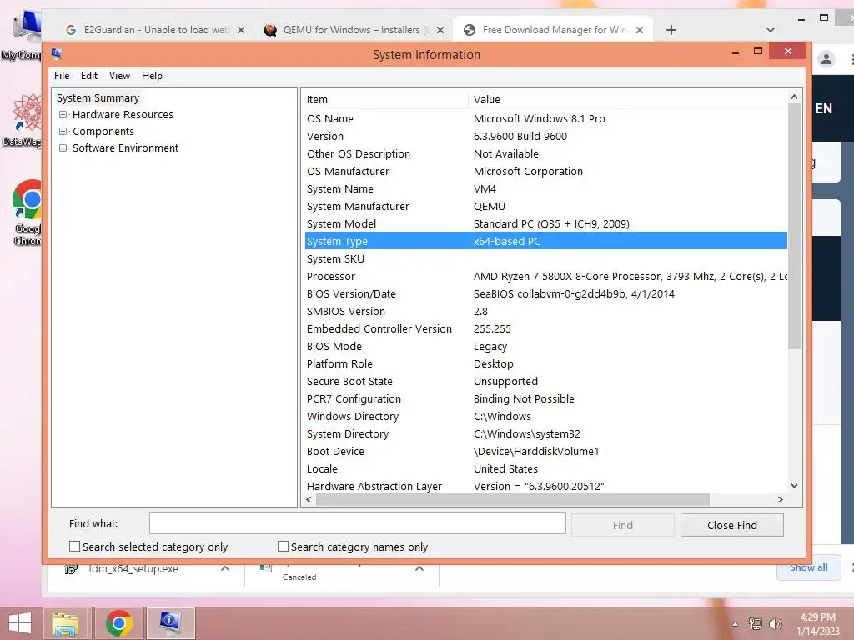Open a new Chrome tab

[x=671, y=30]
